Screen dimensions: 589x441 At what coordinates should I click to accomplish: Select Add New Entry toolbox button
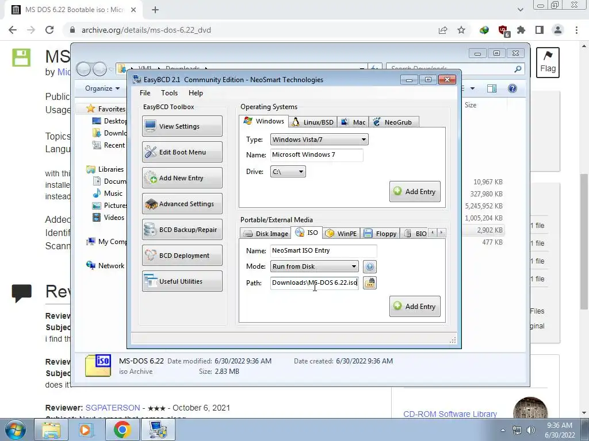[182, 178]
